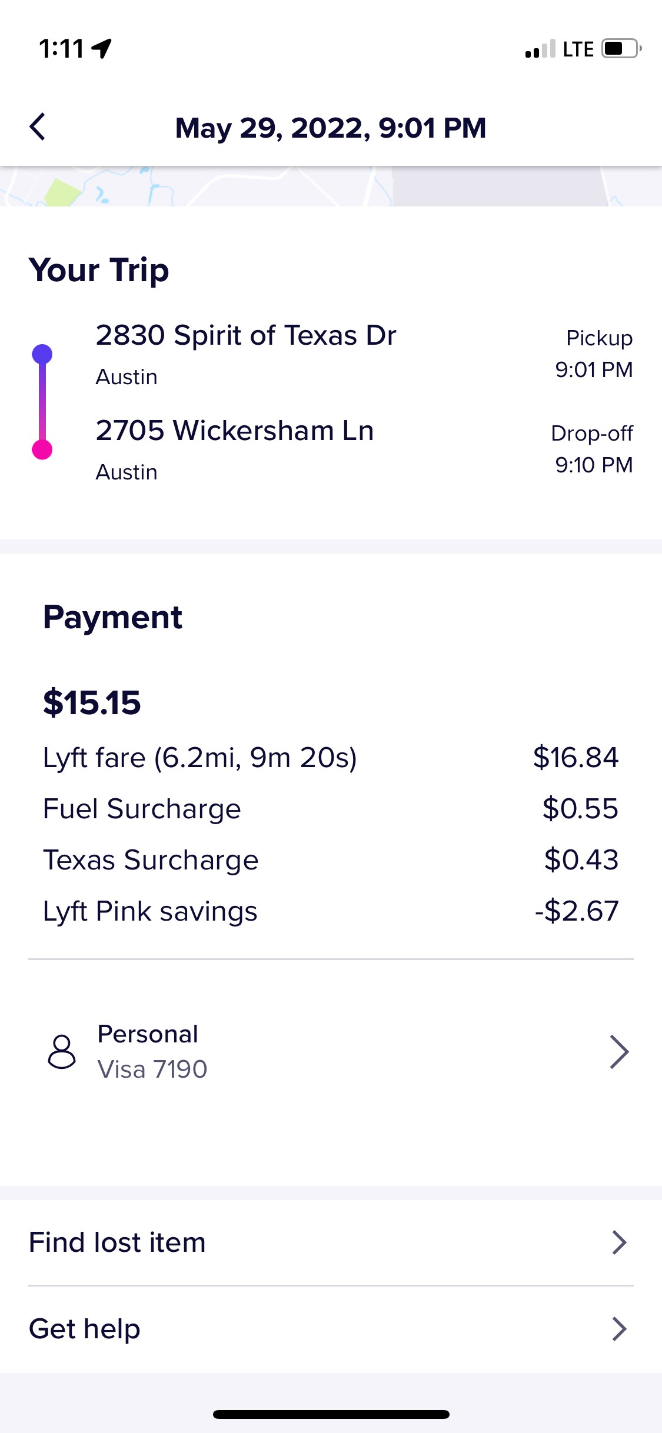Tap the trip date title in header
The width and height of the screenshot is (662, 1433).
click(x=331, y=128)
